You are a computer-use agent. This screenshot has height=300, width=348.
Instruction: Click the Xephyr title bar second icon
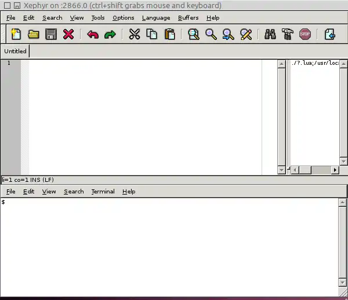coord(17,5)
